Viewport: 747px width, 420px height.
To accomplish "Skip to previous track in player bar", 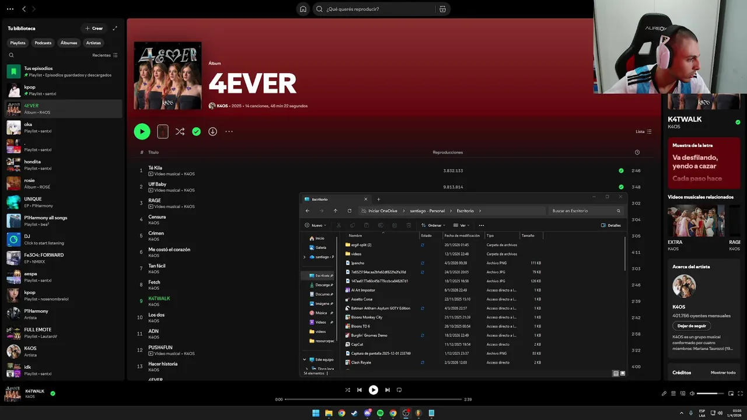I will click(359, 390).
